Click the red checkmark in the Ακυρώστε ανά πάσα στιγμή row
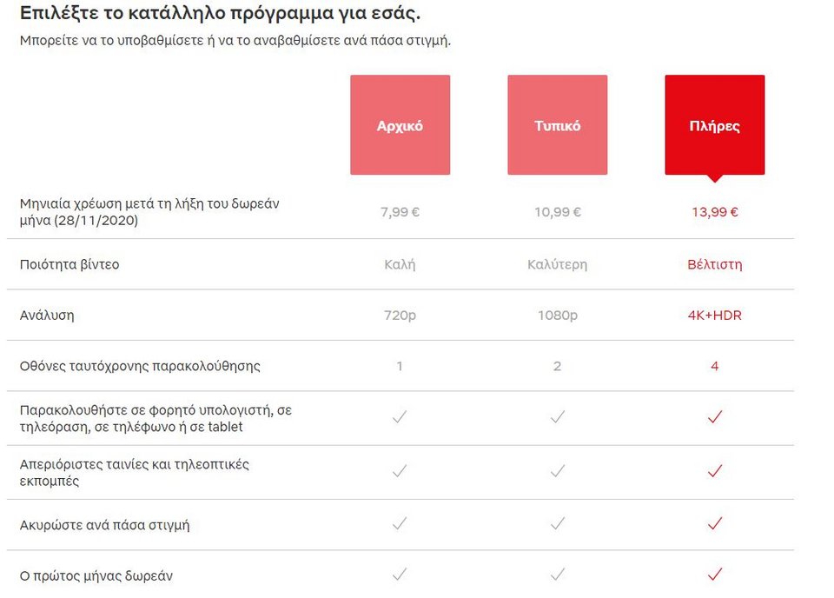 point(714,524)
